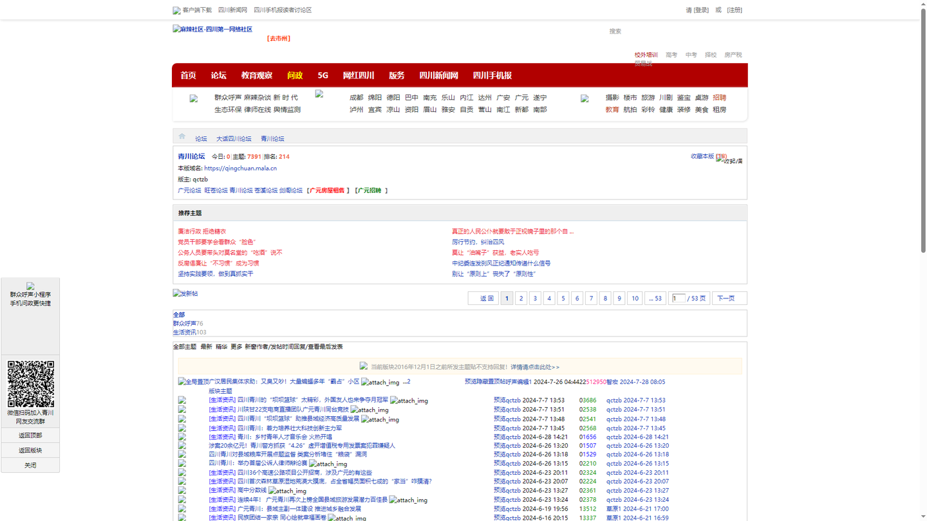Open the 全部主题 filter dropdown
This screenshot has width=927, height=521.
point(185,347)
